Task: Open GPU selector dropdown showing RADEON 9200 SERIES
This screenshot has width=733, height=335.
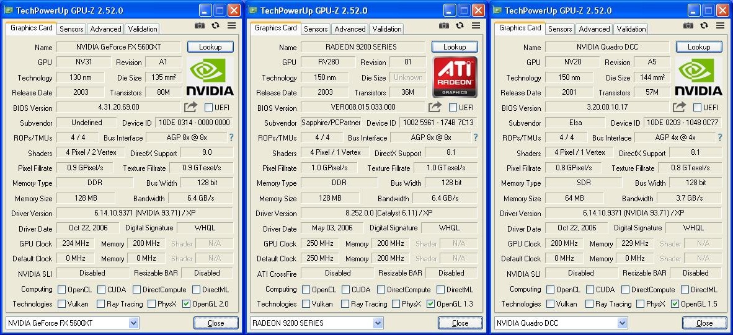Action: pyautogui.click(x=317, y=323)
